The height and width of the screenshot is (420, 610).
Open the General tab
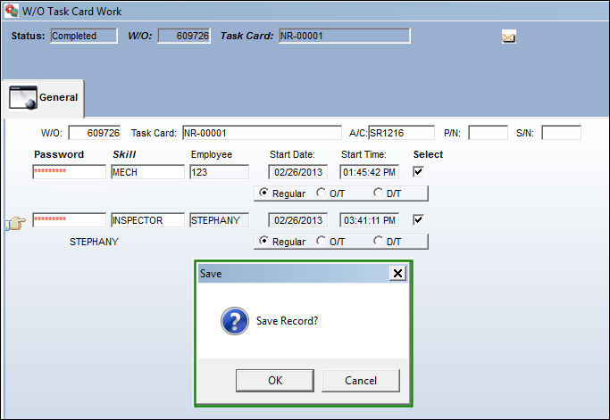click(43, 98)
